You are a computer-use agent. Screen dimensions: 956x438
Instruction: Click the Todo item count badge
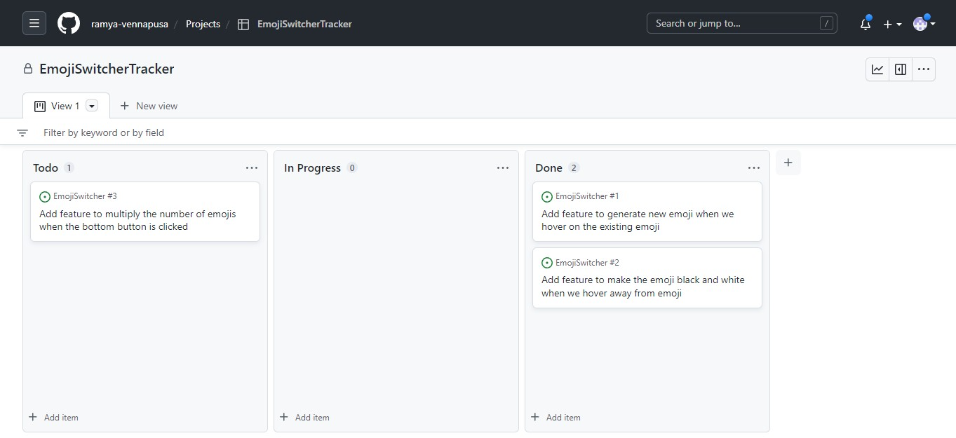coord(69,167)
